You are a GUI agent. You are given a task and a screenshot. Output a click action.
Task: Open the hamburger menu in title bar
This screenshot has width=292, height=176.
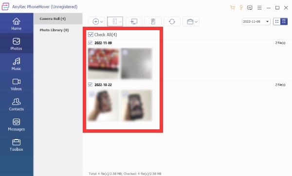click(x=259, y=8)
